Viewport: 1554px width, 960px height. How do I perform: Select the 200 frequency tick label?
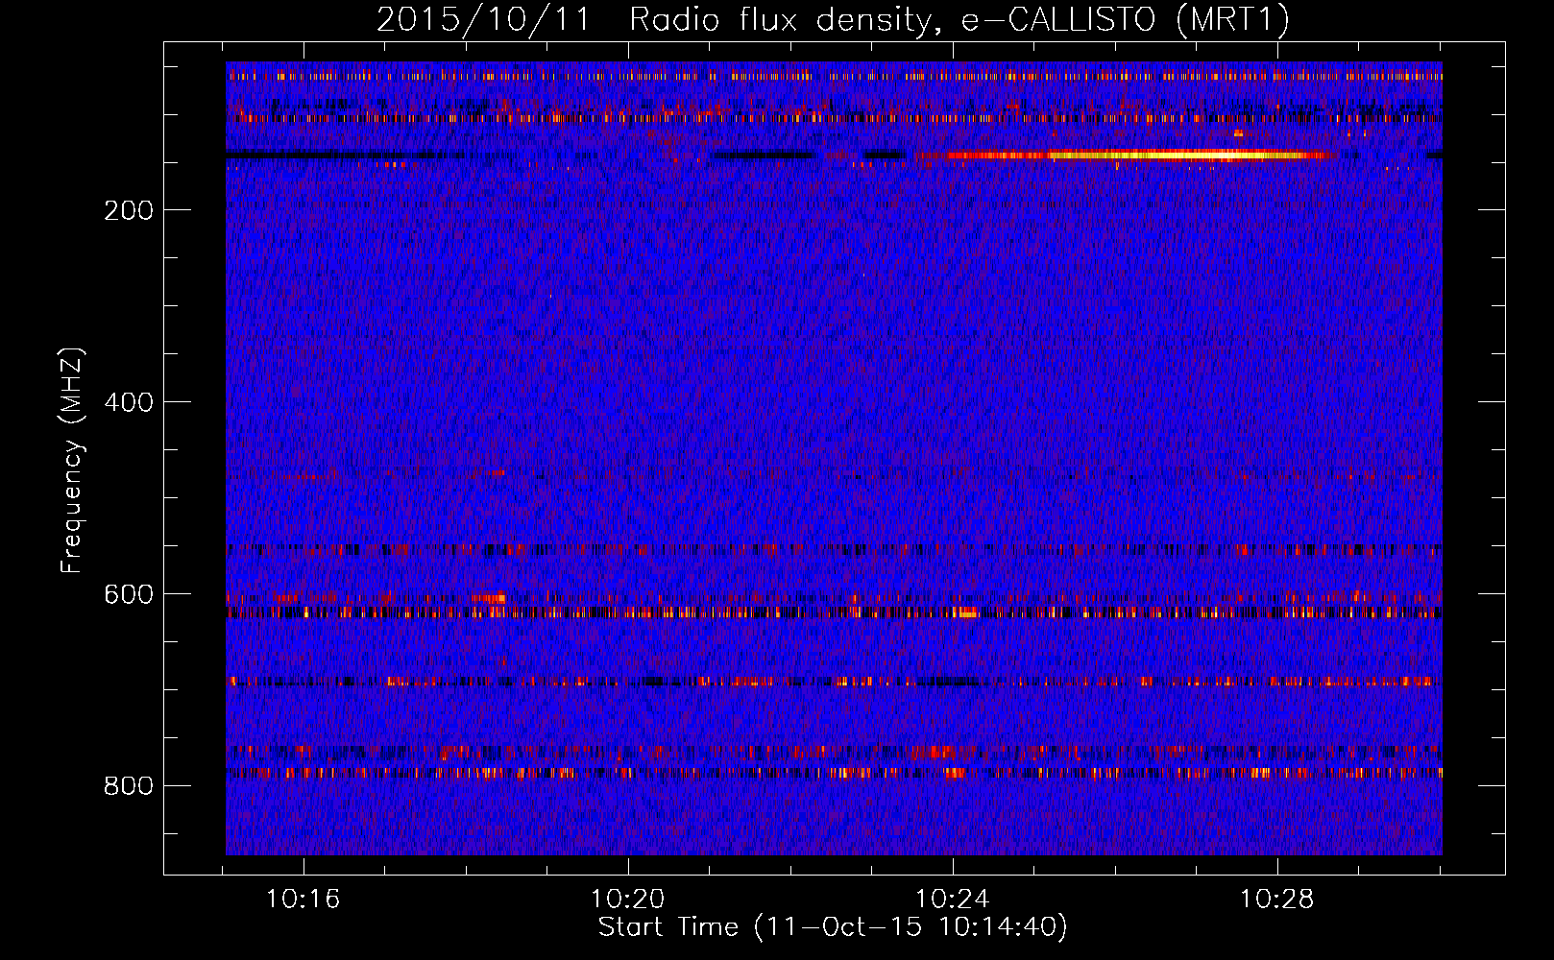(129, 210)
